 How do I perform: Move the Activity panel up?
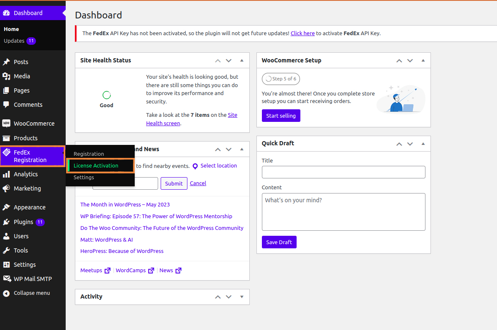point(218,297)
